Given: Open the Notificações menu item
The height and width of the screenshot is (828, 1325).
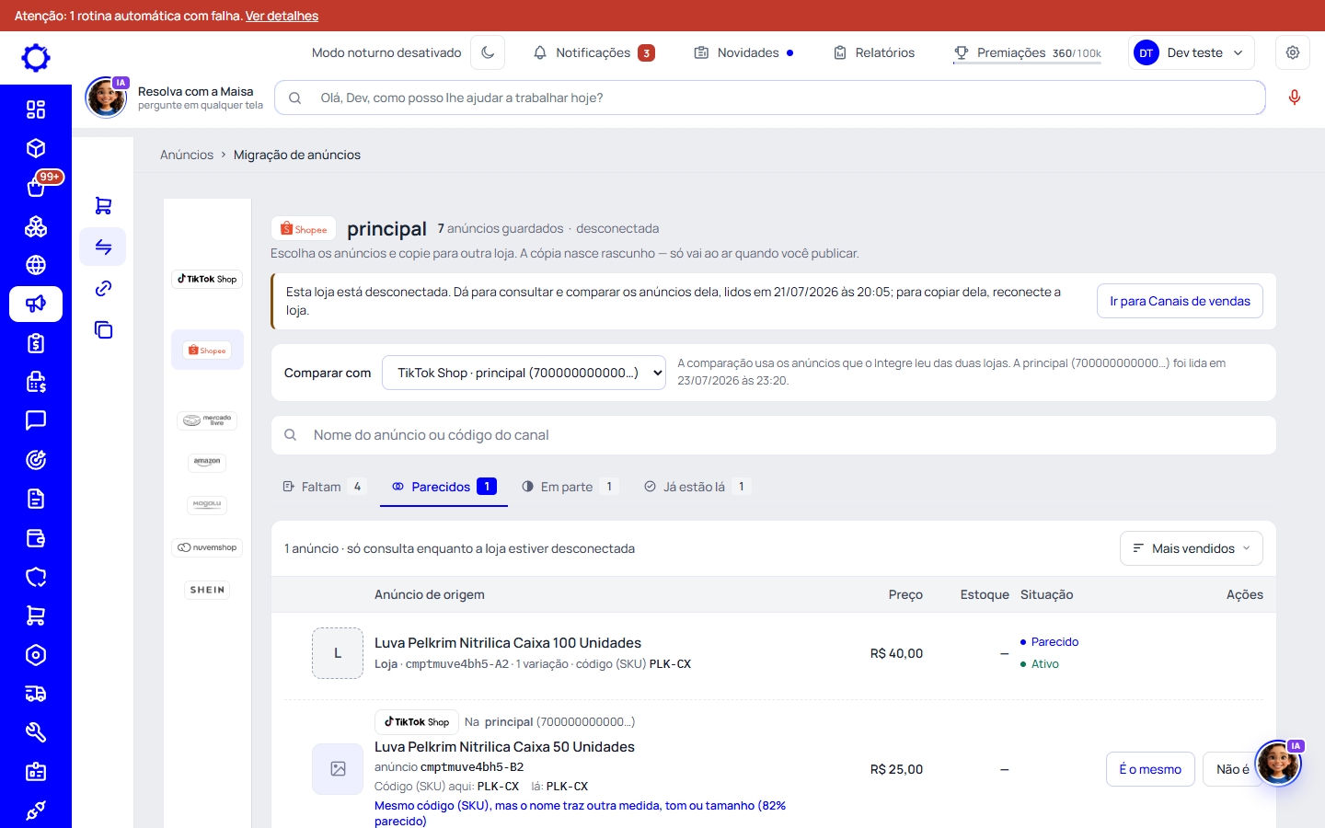Looking at the screenshot, I should pyautogui.click(x=593, y=52).
